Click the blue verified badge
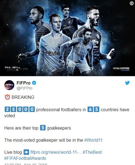 34,83
